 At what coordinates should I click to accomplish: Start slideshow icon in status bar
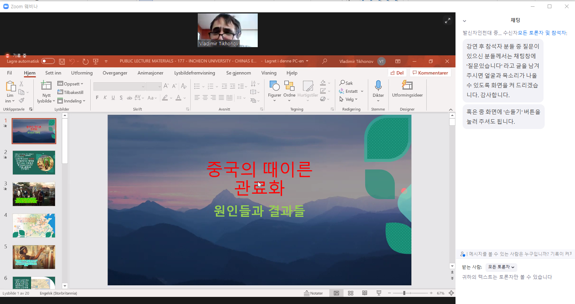pyautogui.click(x=379, y=293)
